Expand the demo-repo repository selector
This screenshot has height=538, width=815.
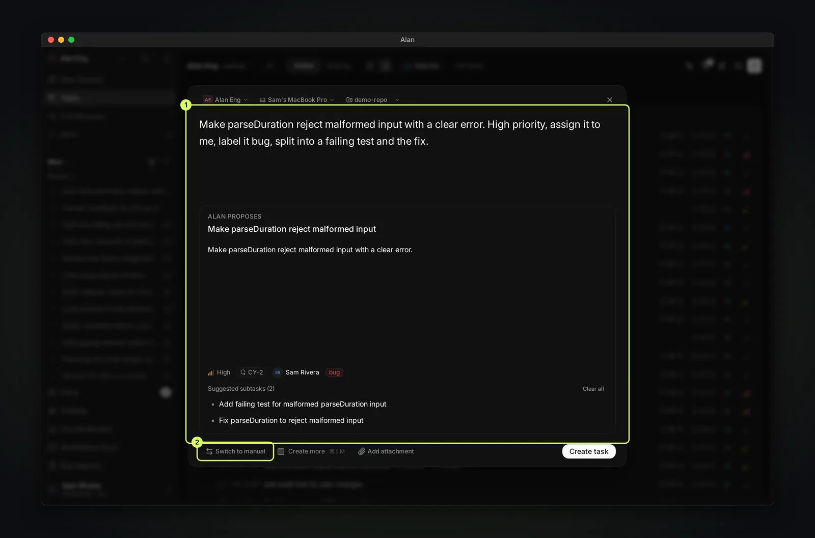coord(372,100)
